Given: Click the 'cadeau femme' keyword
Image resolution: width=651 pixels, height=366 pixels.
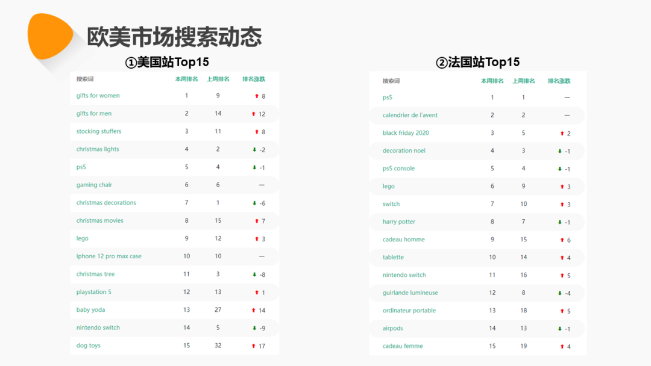Looking at the screenshot, I should [x=403, y=346].
